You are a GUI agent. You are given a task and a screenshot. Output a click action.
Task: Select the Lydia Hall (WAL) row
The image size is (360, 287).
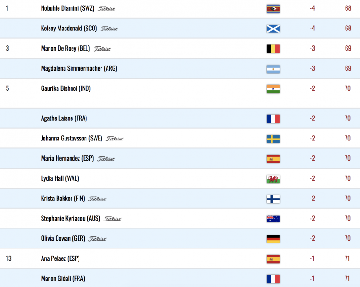180,178
